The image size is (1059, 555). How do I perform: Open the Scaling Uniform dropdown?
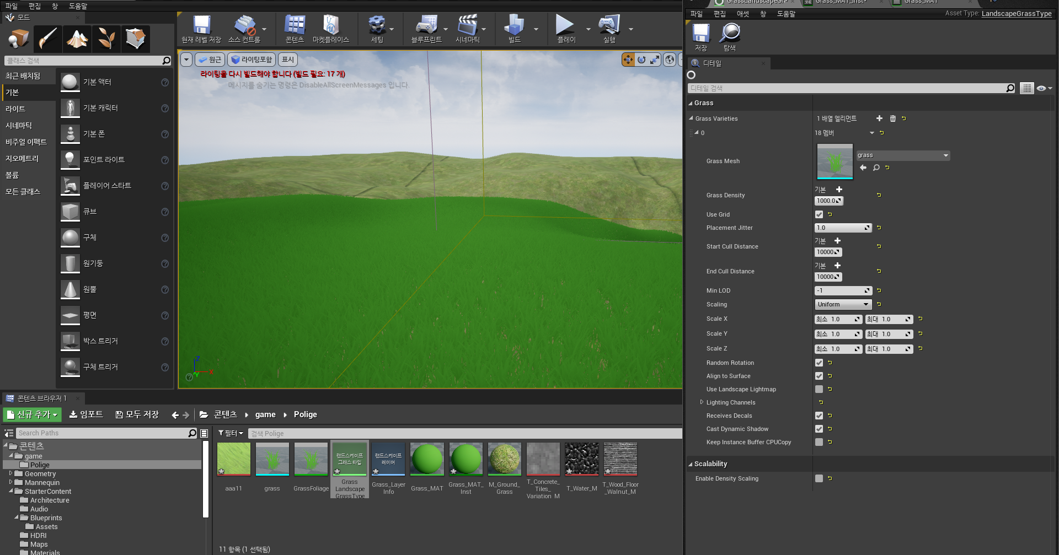(x=843, y=304)
